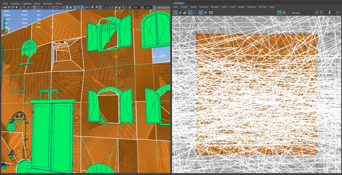This screenshot has width=342, height=175.
Task: Click the Safe Title icon
Action: click(x=57, y=7)
